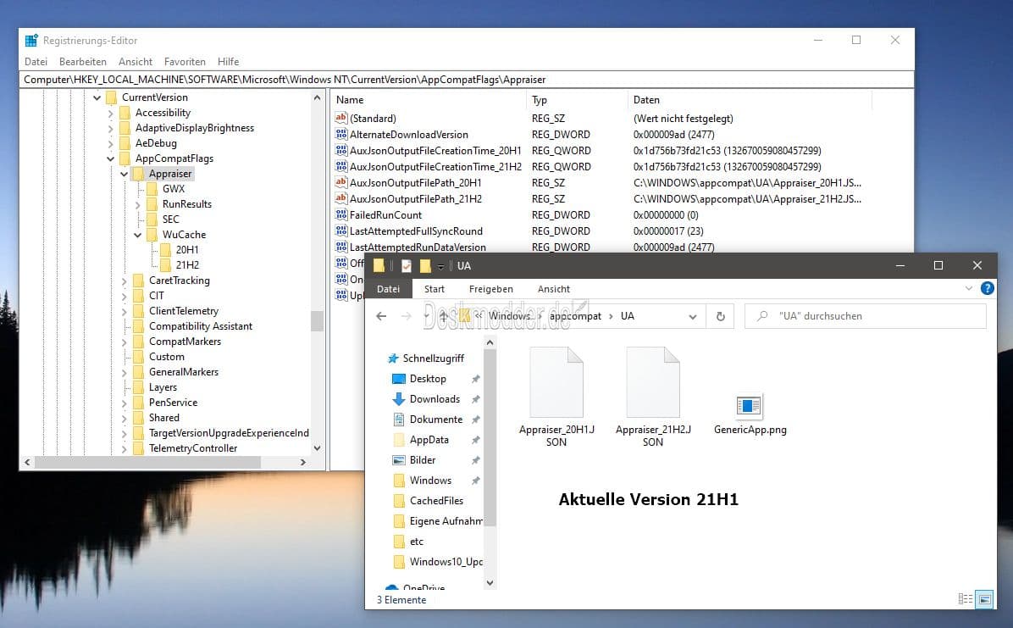Open the Start ribbon tab in Explorer

(435, 289)
